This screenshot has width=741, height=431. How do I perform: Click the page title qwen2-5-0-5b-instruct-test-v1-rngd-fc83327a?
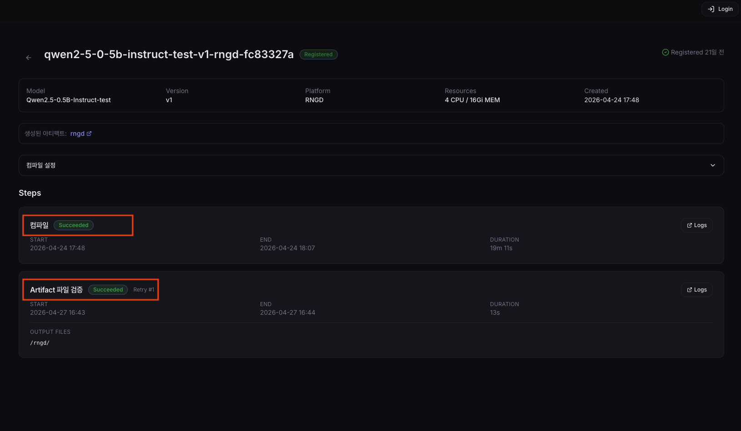pos(169,54)
